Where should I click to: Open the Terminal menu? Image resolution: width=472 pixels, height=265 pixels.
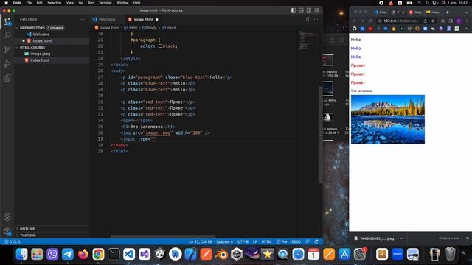[105, 3]
